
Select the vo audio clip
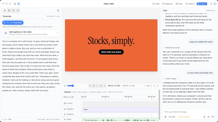(x=120, y=120)
